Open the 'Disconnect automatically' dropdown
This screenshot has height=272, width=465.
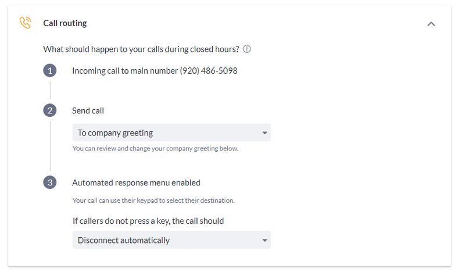click(x=171, y=240)
